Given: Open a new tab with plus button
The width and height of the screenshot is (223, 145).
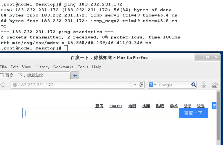Looking at the screenshot, I should [x=75, y=75].
